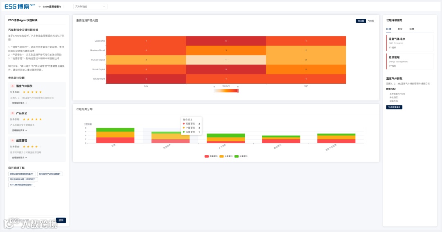The height and width of the screenshot is (232, 442).
Task: Click the 商业模式 stacked bar
Action: tap(281, 139)
